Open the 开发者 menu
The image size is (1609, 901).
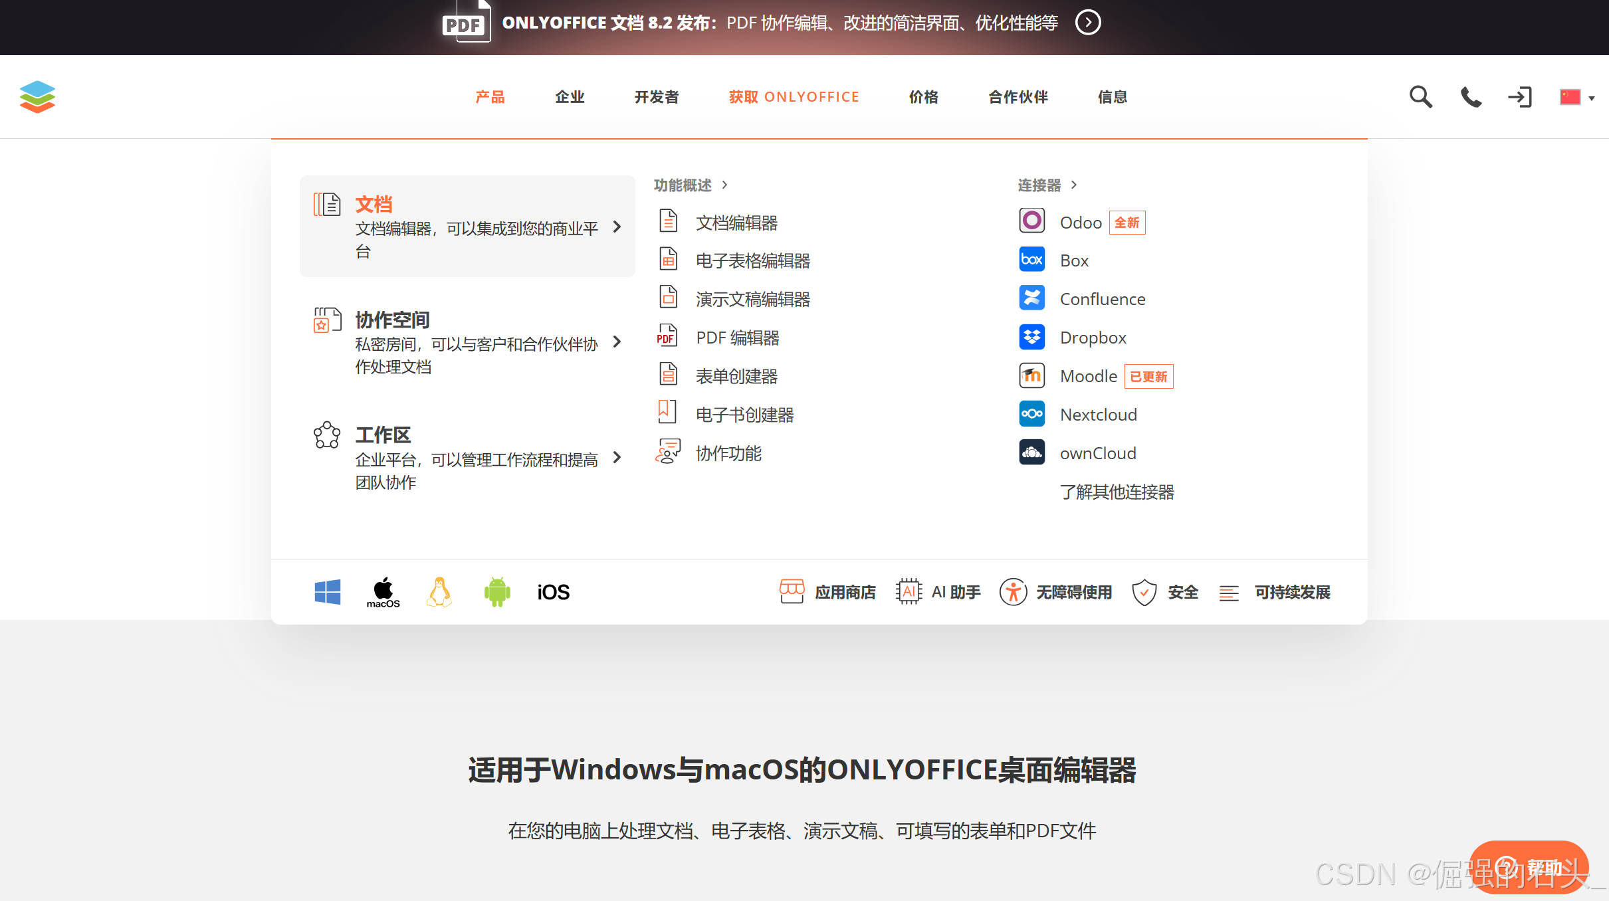click(657, 97)
